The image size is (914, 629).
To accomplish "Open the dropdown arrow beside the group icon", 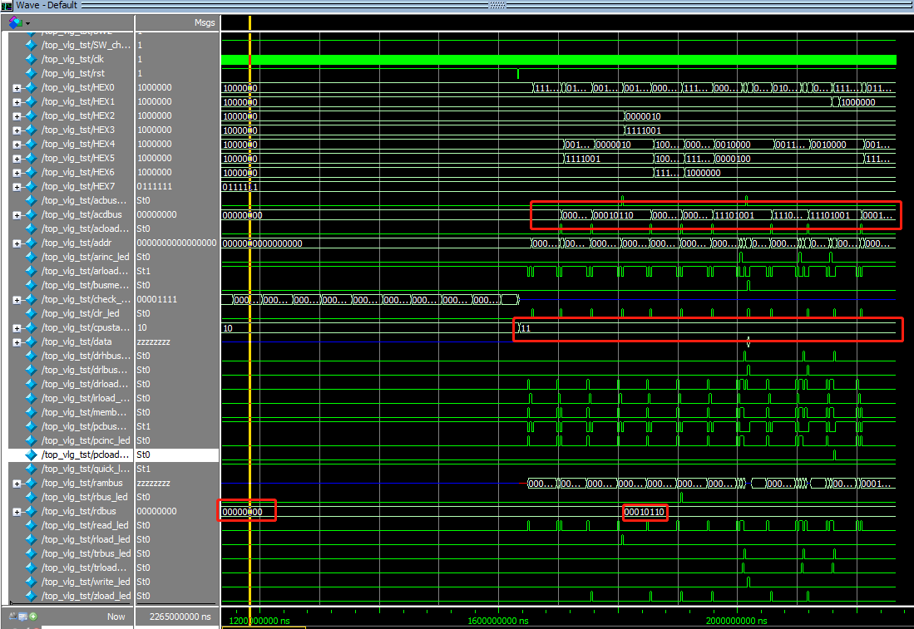I will 27,22.
